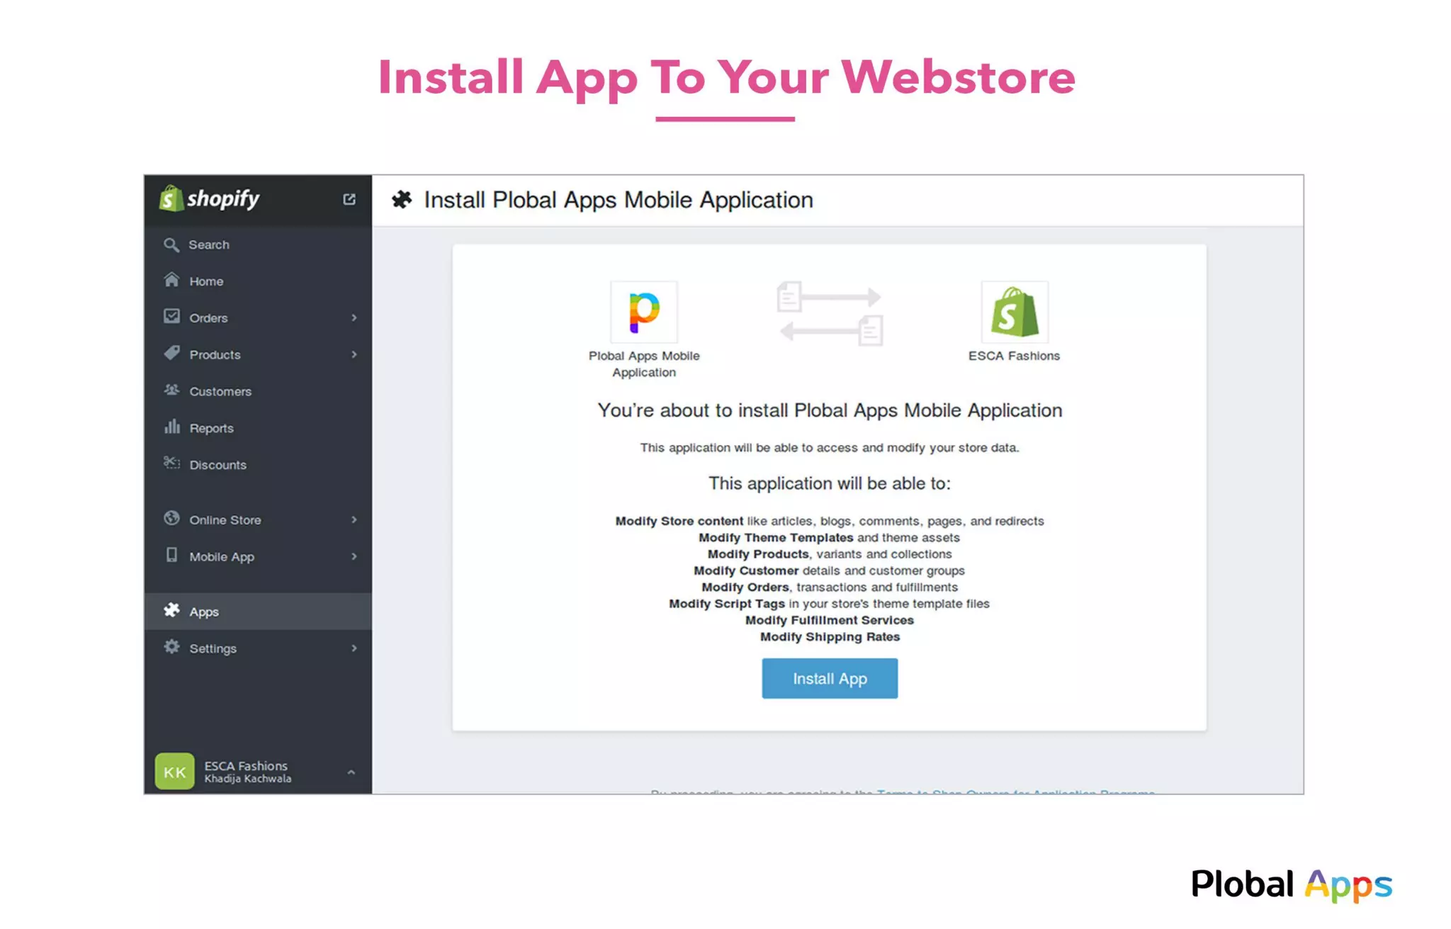Open the Terms for Application Programs link
Image resolution: width=1451 pixels, height=929 pixels.
[x=1015, y=791]
